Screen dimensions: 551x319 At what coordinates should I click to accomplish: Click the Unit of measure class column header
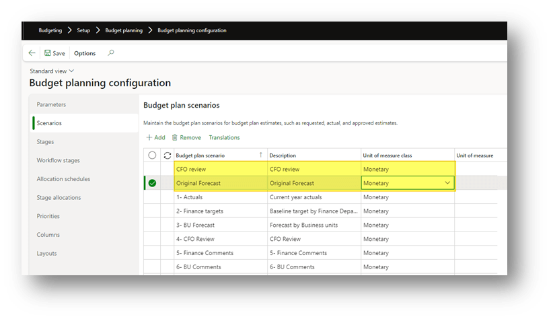click(x=387, y=155)
